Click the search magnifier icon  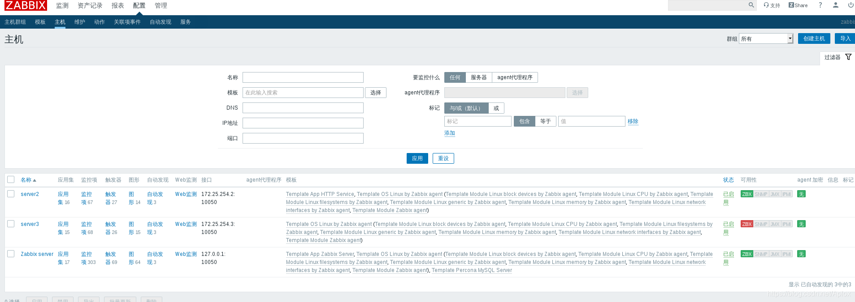click(751, 5)
